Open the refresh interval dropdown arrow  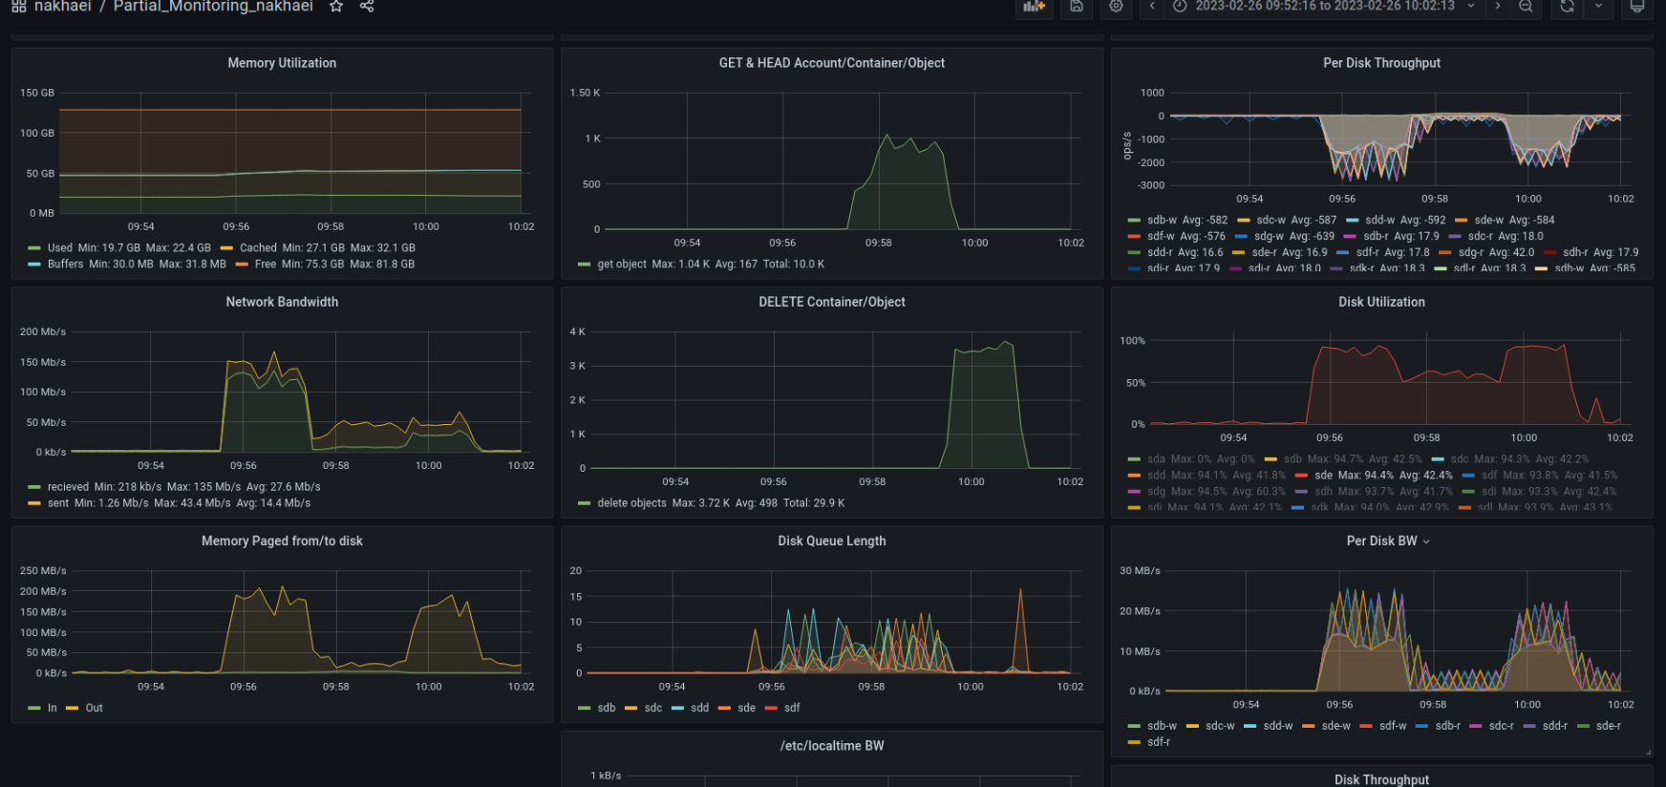click(1598, 7)
